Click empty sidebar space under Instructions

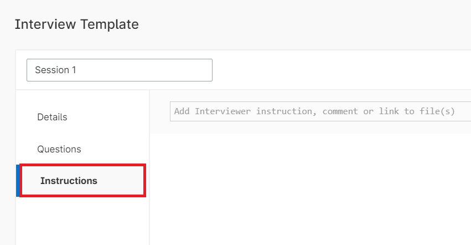pos(82,222)
